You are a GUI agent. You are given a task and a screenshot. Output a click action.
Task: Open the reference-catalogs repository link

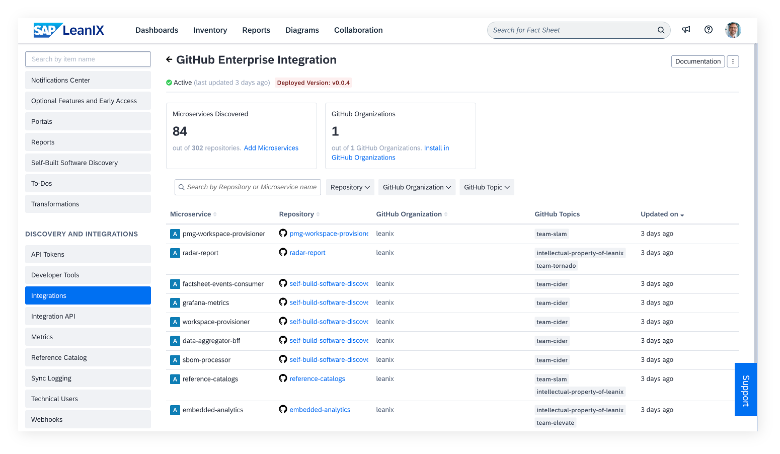pos(318,379)
